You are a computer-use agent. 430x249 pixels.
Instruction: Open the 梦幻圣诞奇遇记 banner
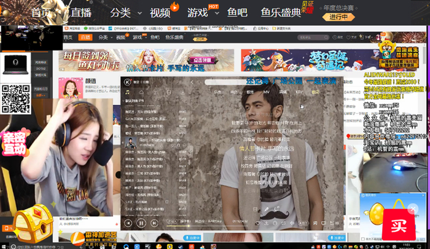point(330,60)
